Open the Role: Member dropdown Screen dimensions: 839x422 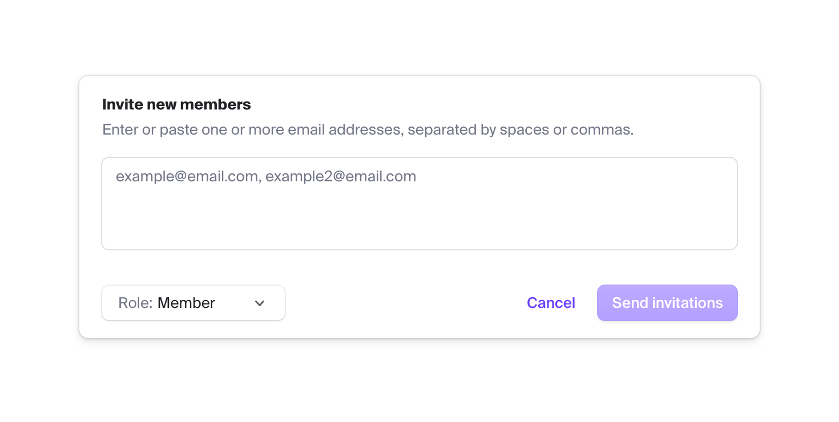(x=193, y=303)
